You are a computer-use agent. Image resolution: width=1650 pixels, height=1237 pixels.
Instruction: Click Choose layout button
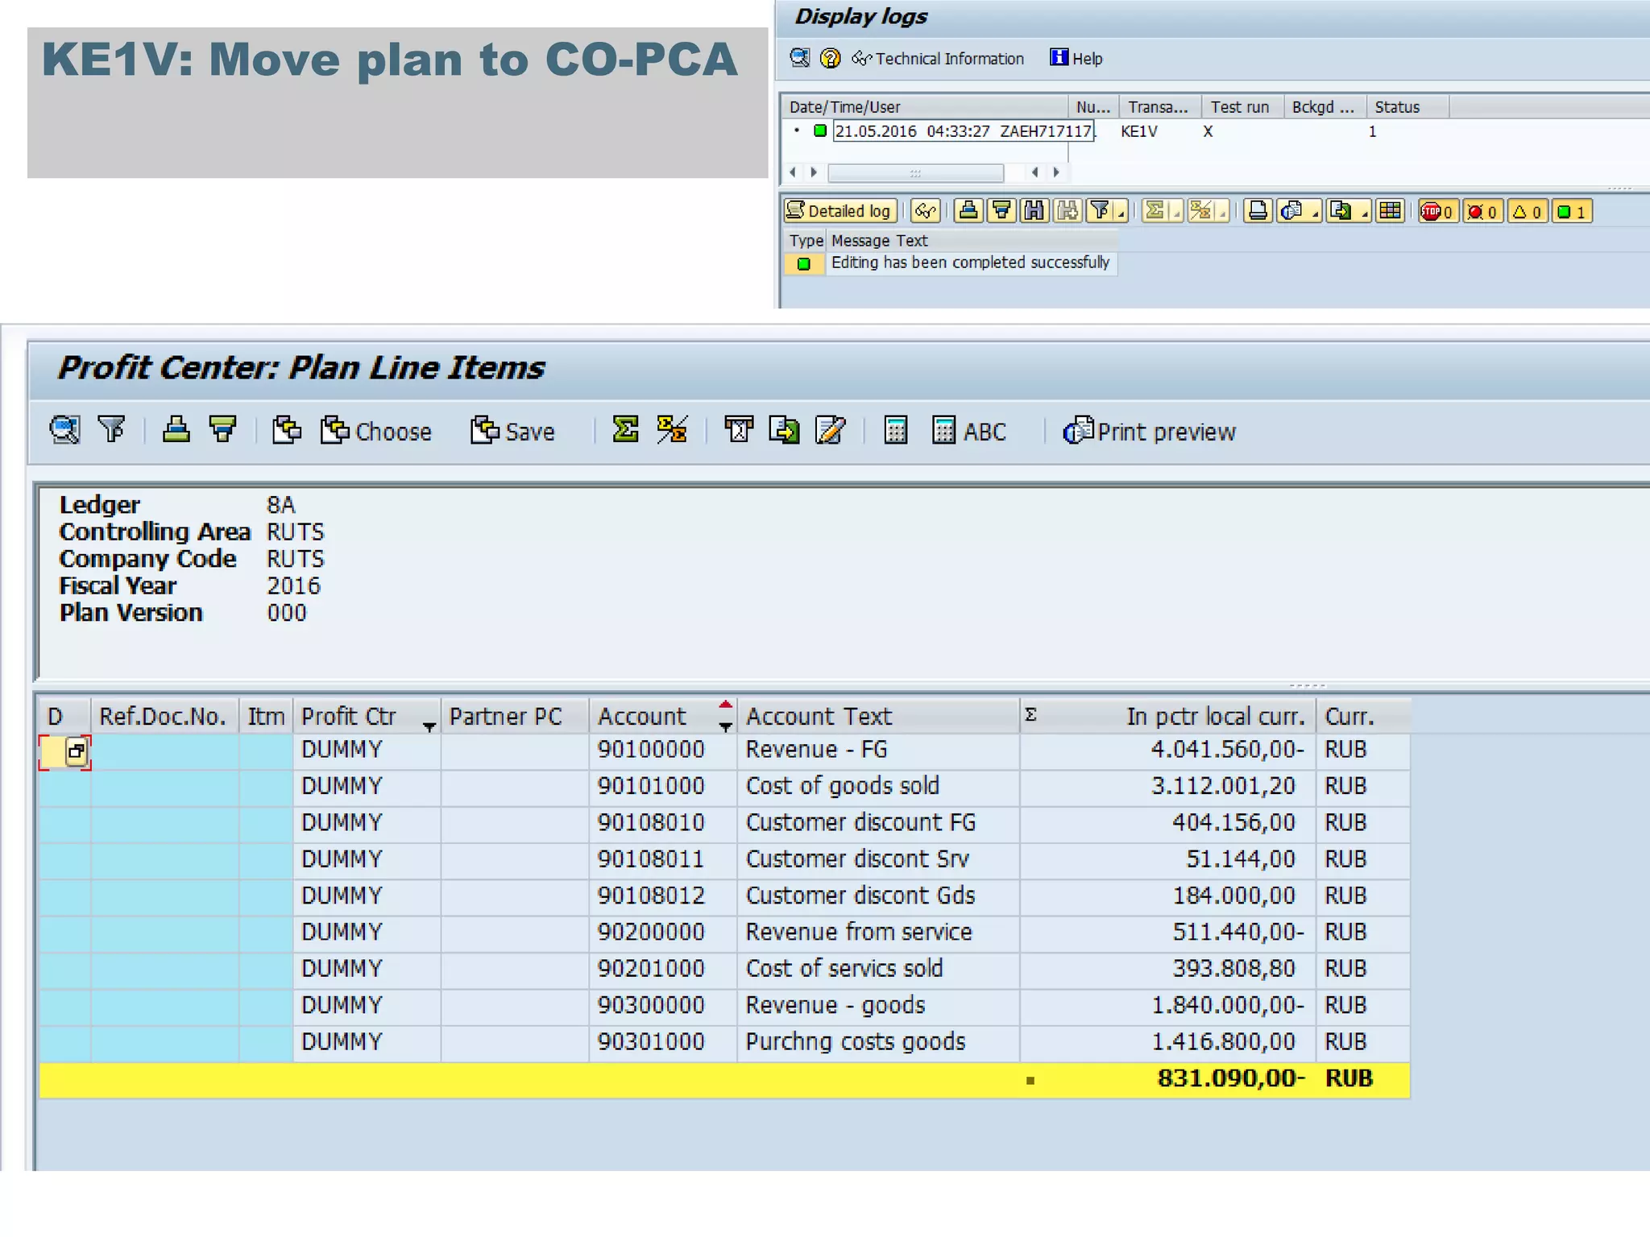[376, 432]
